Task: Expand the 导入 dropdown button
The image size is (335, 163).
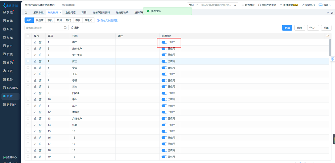Action: 313,28
